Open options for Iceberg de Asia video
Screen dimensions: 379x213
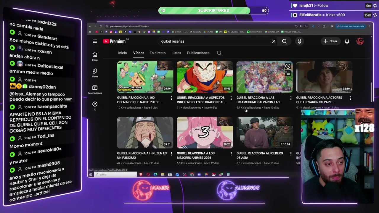click(x=291, y=154)
